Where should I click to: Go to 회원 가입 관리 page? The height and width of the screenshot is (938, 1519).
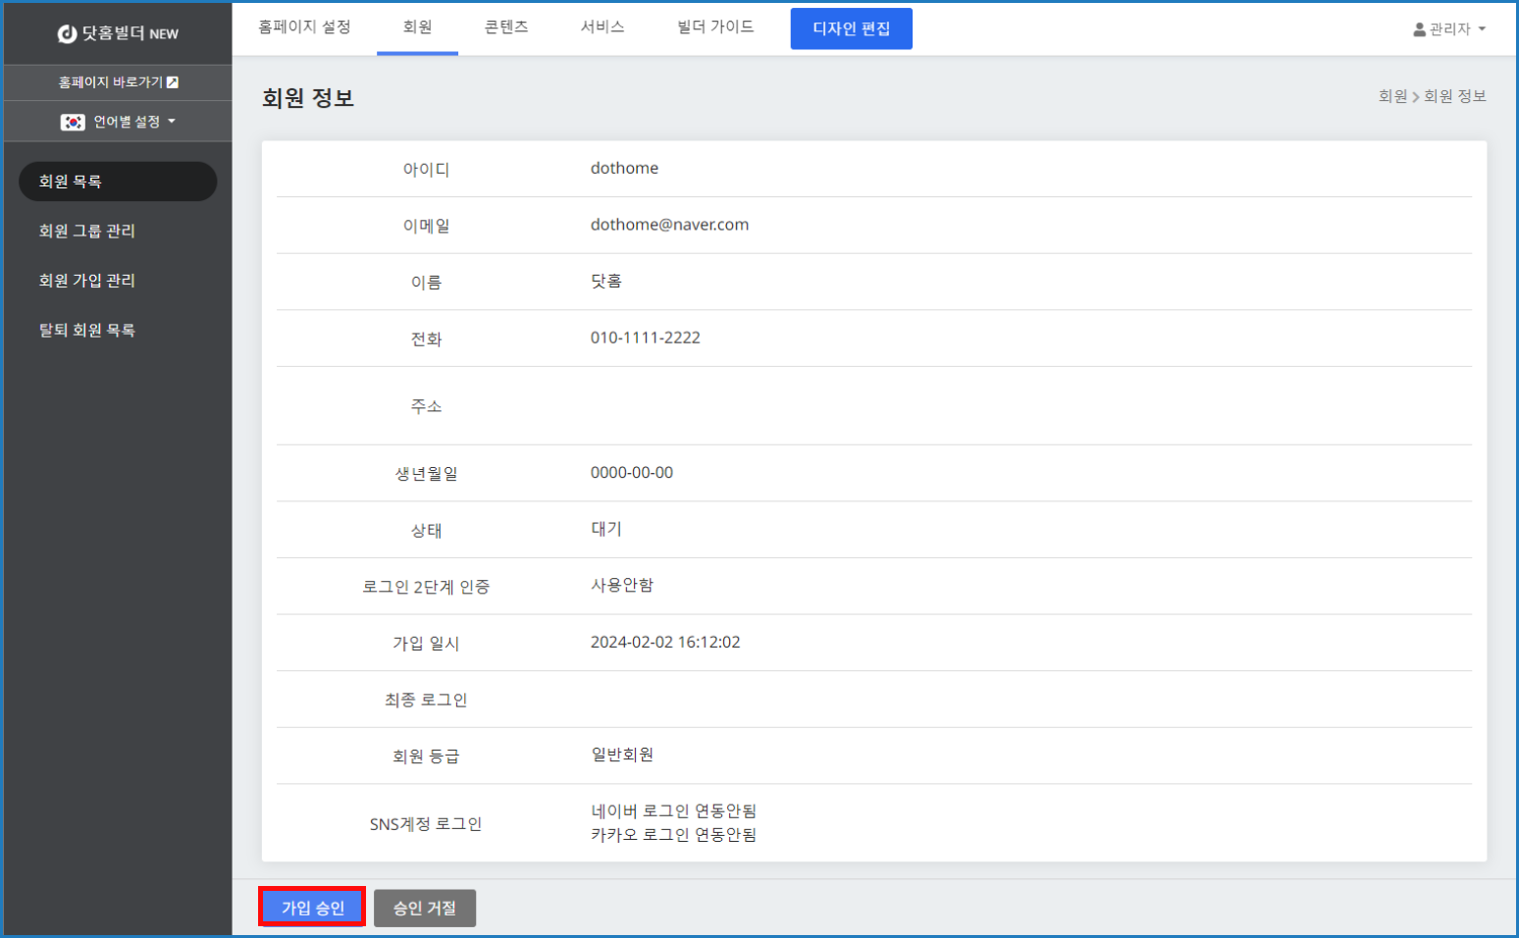tap(87, 281)
